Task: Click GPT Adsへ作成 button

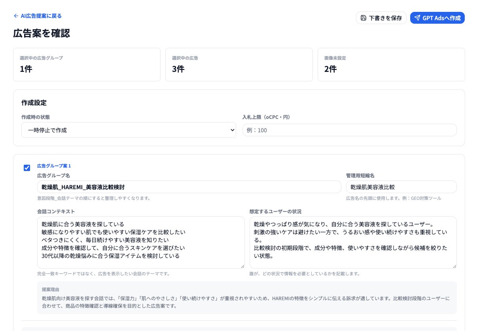Action: click(437, 18)
